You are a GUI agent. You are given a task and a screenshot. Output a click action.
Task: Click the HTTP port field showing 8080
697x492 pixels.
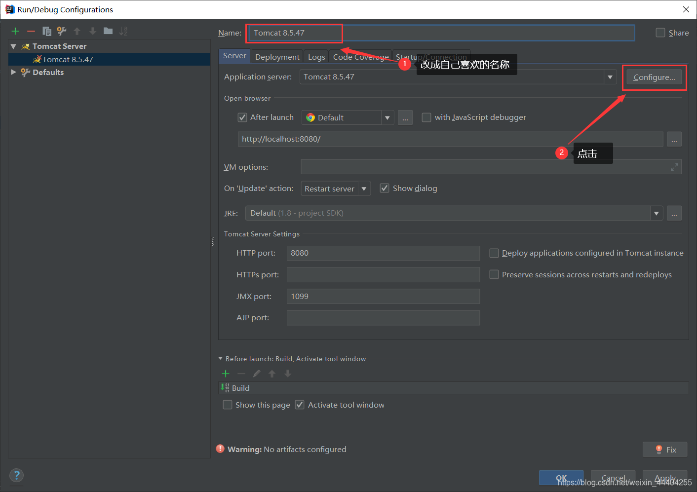[x=383, y=253]
